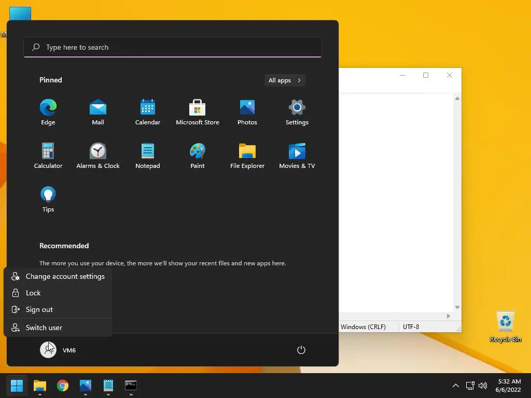Open the Calendar app
This screenshot has width=531, height=398.
pyautogui.click(x=148, y=112)
